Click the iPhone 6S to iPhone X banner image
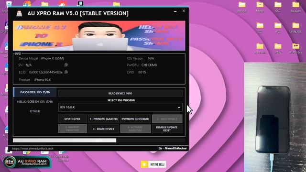This screenshot has width=306, height=172. [x=99, y=36]
